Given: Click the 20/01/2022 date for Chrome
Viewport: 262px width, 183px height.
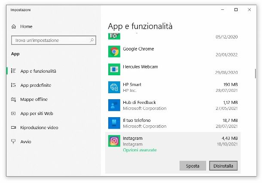Looking at the screenshot, I should pos(227,55).
